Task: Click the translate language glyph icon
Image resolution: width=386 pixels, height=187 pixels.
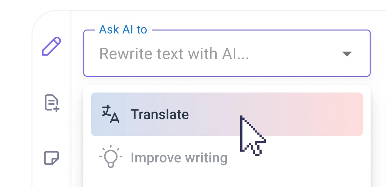Action: click(x=110, y=114)
